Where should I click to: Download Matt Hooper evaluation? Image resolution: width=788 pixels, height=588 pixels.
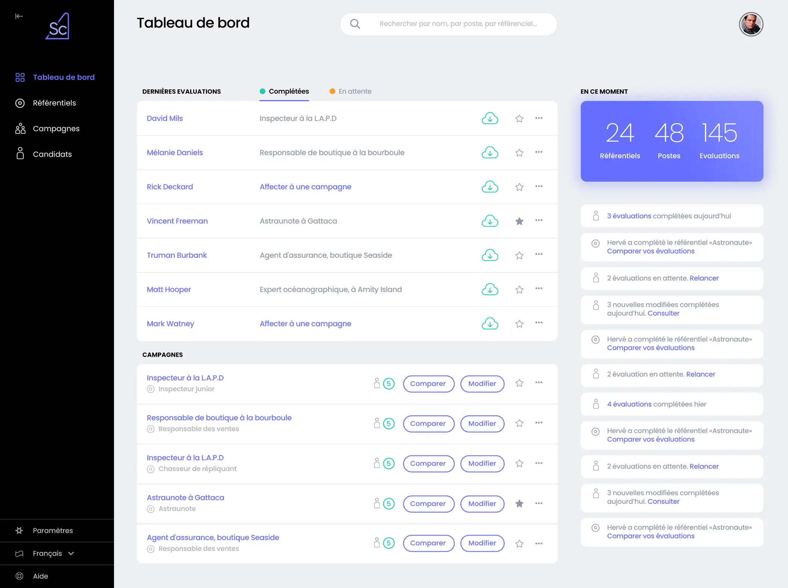pyautogui.click(x=490, y=289)
